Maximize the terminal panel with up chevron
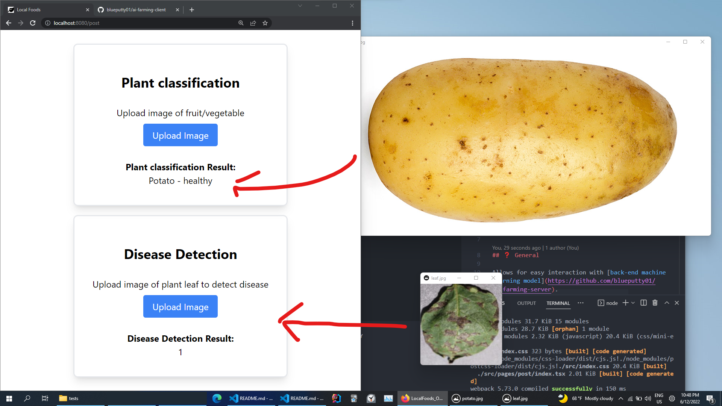 pos(667,303)
